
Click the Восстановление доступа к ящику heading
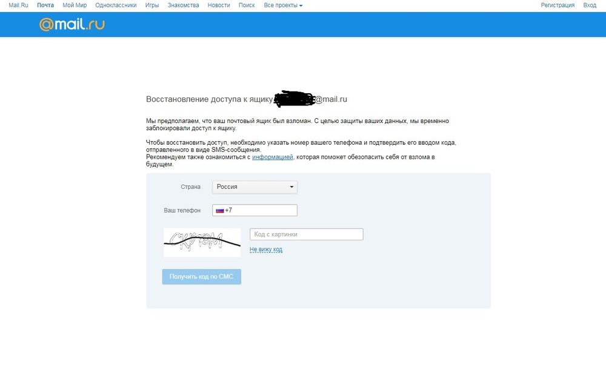247,99
